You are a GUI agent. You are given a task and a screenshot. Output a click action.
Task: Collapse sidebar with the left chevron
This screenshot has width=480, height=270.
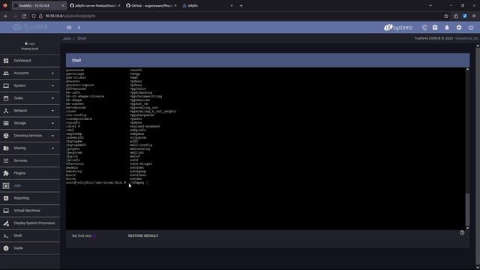79,28
